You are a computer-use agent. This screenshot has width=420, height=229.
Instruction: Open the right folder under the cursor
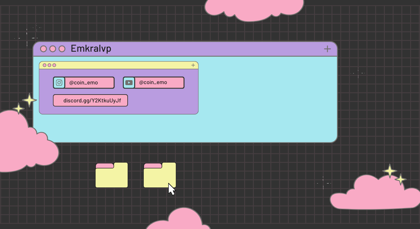tap(159, 176)
